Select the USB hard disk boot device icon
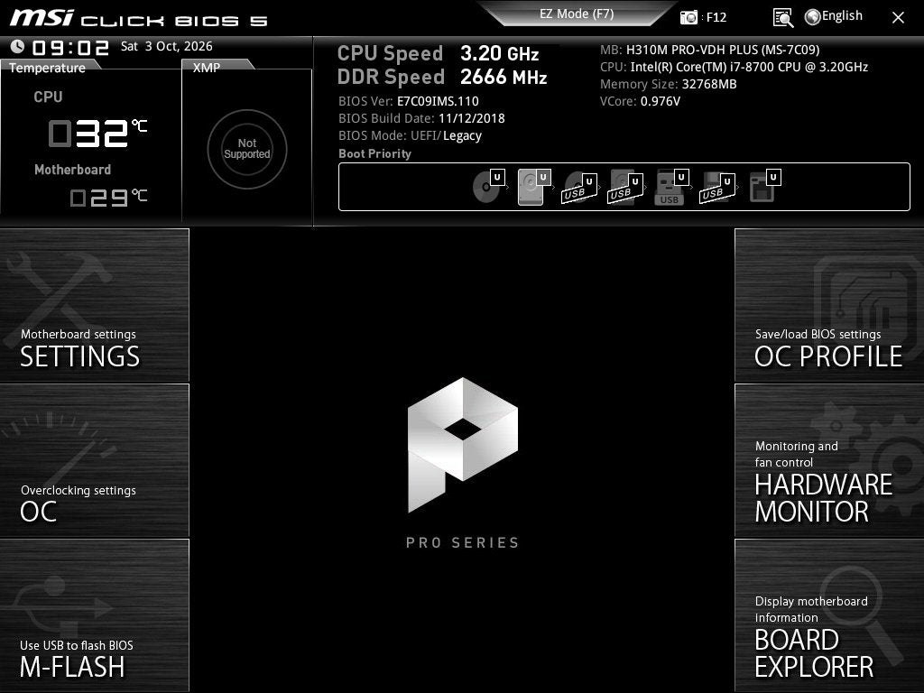 [x=625, y=188]
